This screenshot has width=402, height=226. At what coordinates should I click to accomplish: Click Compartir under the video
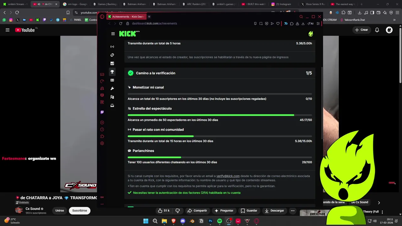(197, 211)
